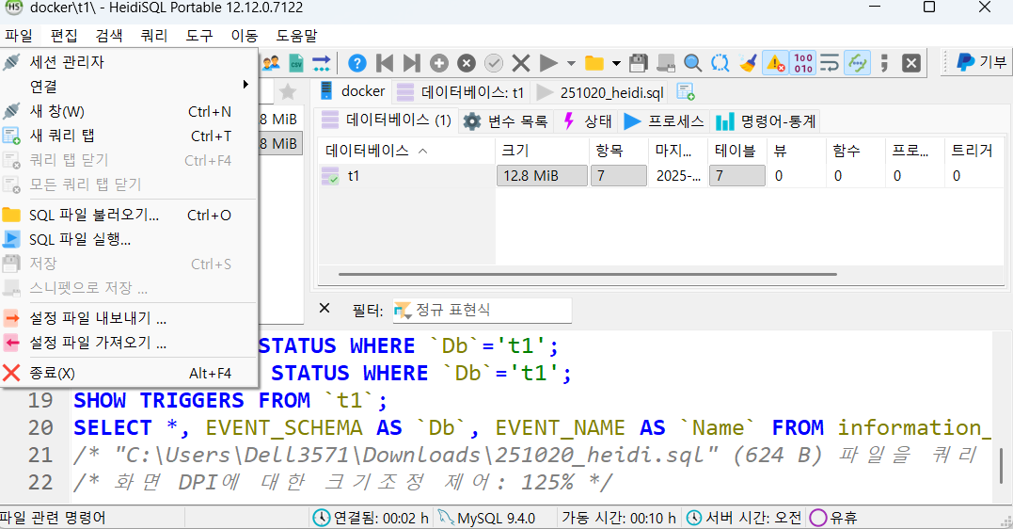Open the Tools menu
This screenshot has height=529, width=1013.
(x=199, y=36)
